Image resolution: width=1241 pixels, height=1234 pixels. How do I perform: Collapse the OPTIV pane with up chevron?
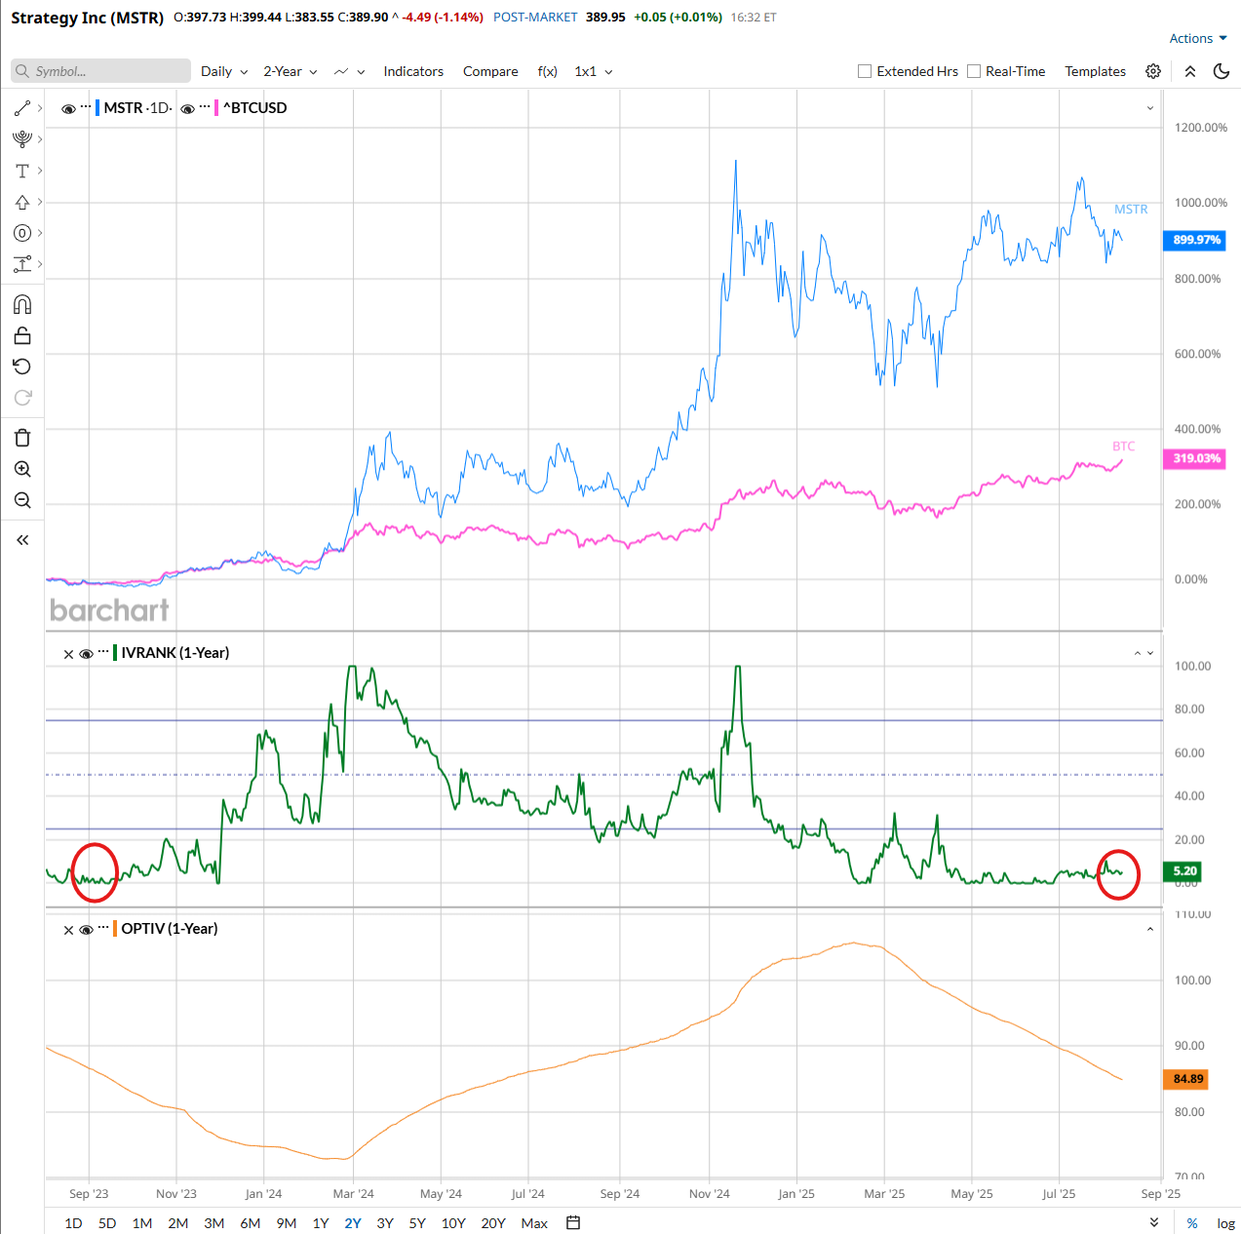point(1150,930)
